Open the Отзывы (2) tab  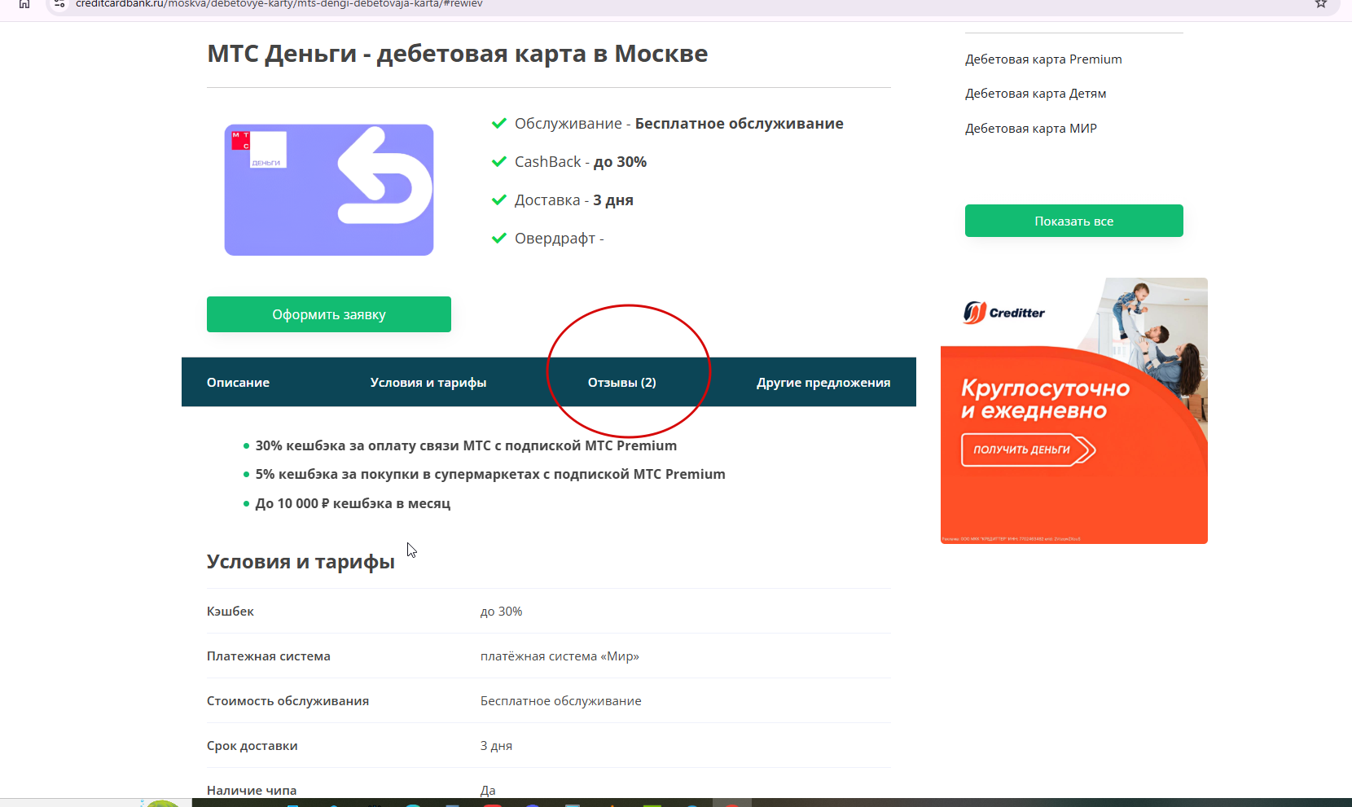[x=622, y=383]
